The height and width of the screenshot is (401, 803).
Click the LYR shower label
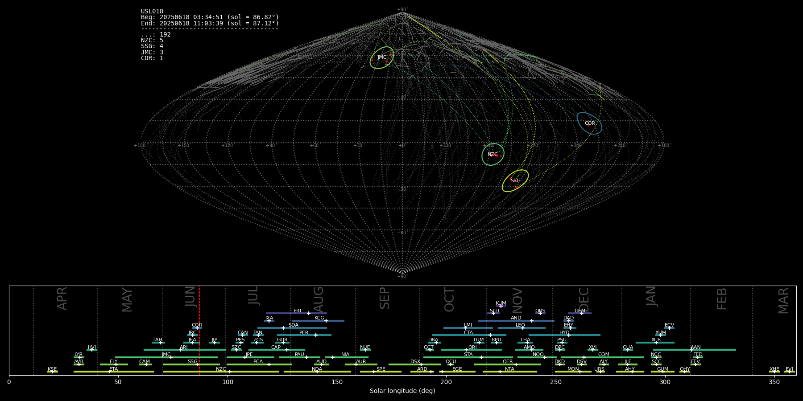coord(78,355)
